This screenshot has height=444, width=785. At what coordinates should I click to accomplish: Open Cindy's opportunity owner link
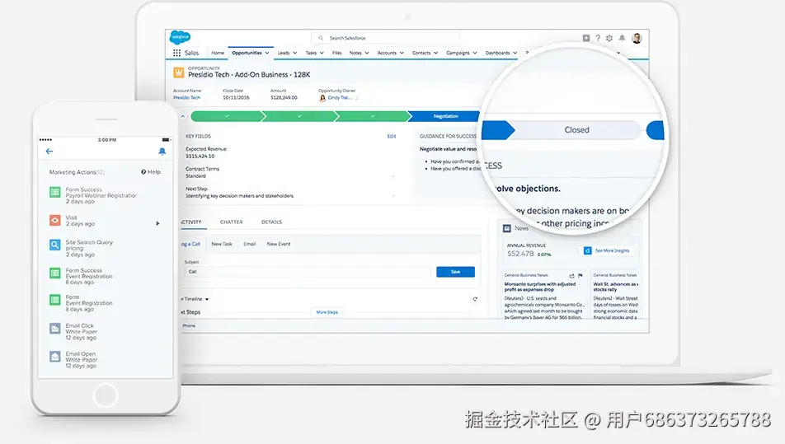pyautogui.click(x=340, y=98)
